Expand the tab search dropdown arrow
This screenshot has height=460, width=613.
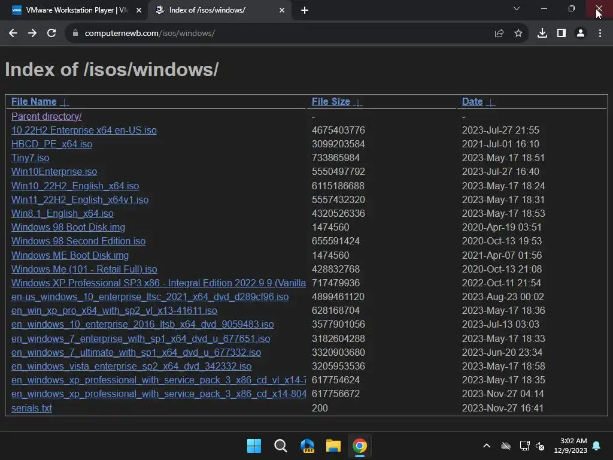point(517,8)
